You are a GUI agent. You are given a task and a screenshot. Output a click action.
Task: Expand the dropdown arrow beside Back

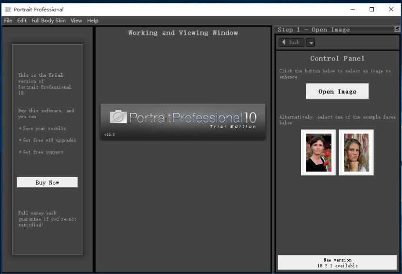point(311,42)
